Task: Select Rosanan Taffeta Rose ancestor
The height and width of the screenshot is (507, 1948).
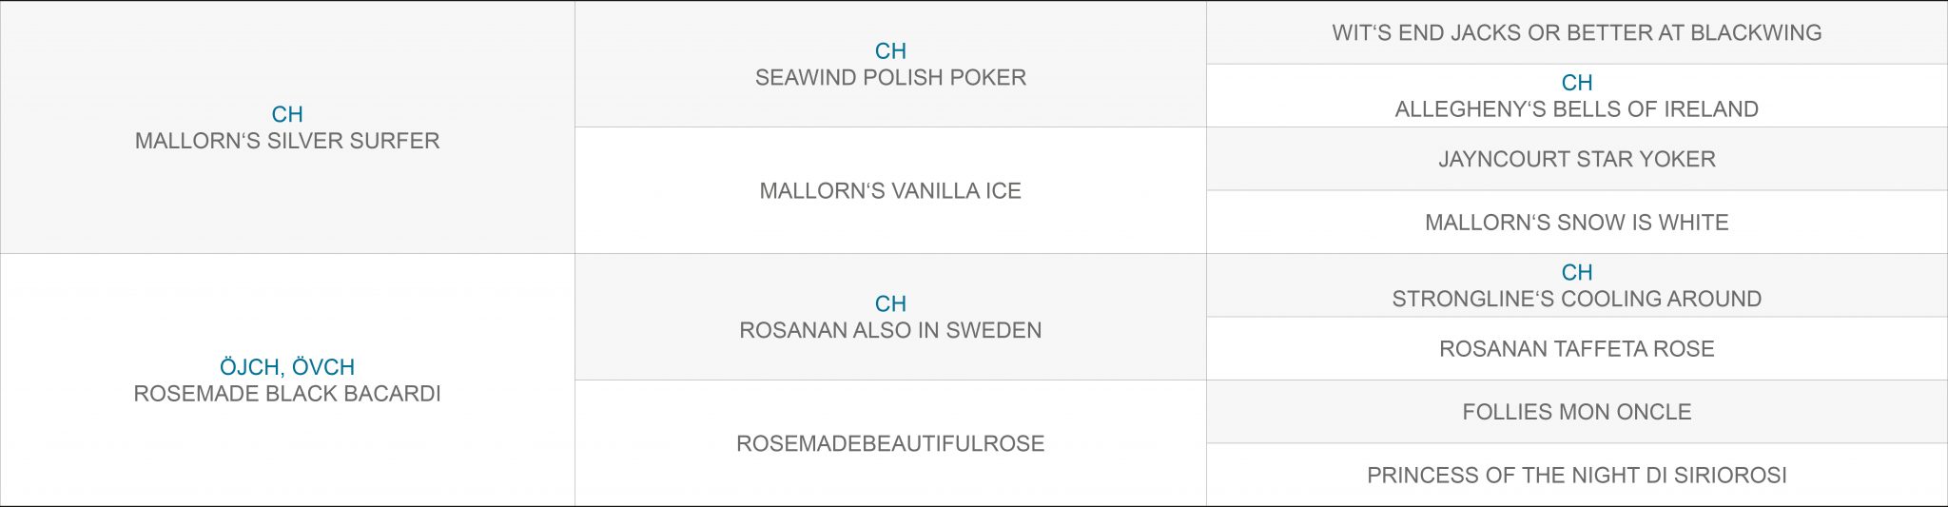Action: pos(1577,348)
